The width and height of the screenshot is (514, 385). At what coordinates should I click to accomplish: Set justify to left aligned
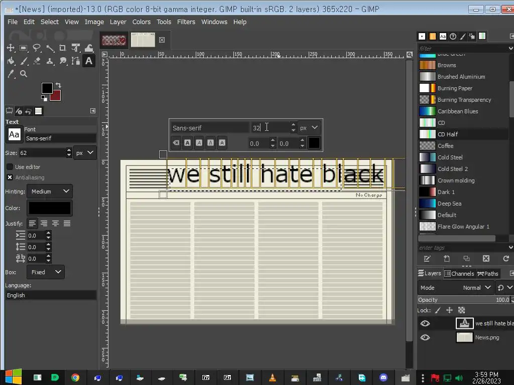[32, 224]
